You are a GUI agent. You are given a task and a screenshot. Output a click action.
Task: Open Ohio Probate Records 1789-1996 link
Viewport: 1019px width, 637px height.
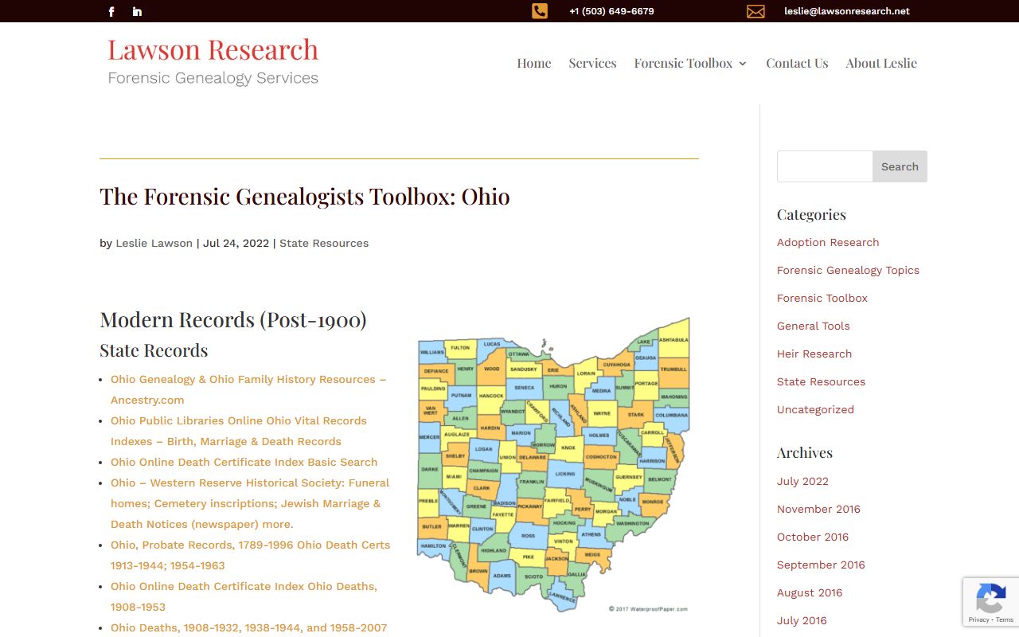click(250, 555)
